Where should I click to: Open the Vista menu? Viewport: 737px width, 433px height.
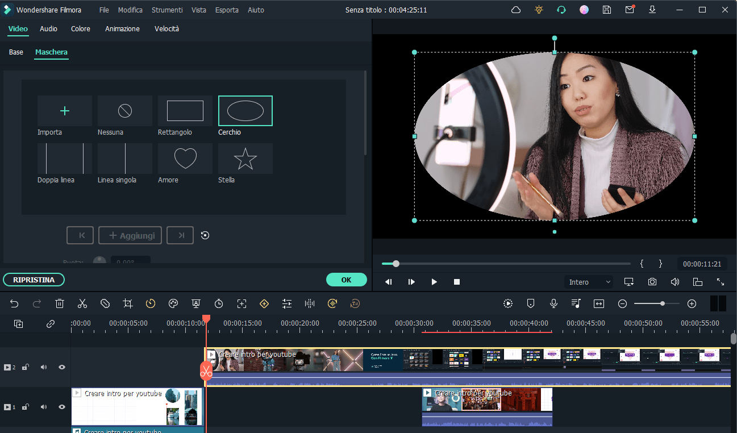click(x=199, y=10)
